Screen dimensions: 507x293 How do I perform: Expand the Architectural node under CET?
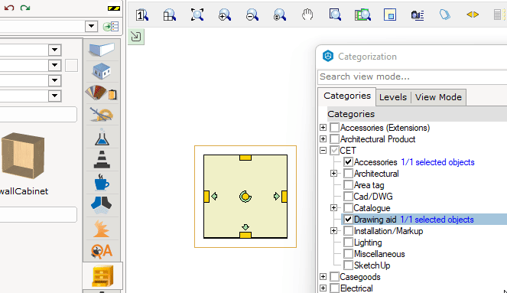333,174
